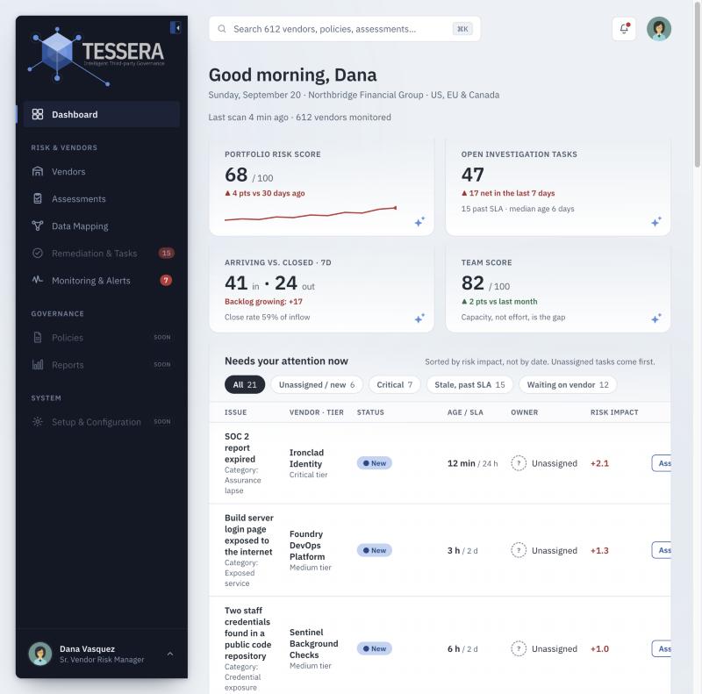Screen dimensions: 702x694
Task: Click the AGE / SLA column header
Action: 465,411
